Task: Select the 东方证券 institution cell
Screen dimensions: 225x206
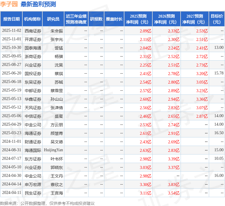Action: (x=33, y=159)
